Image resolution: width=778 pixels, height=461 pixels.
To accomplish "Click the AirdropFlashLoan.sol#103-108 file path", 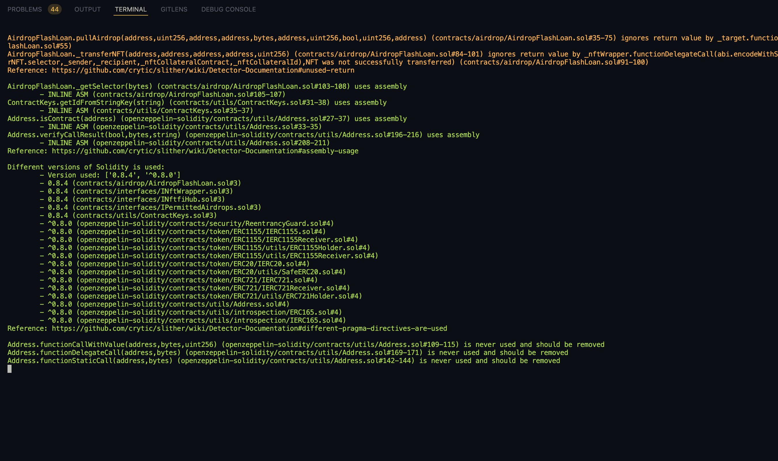I will tap(254, 86).
